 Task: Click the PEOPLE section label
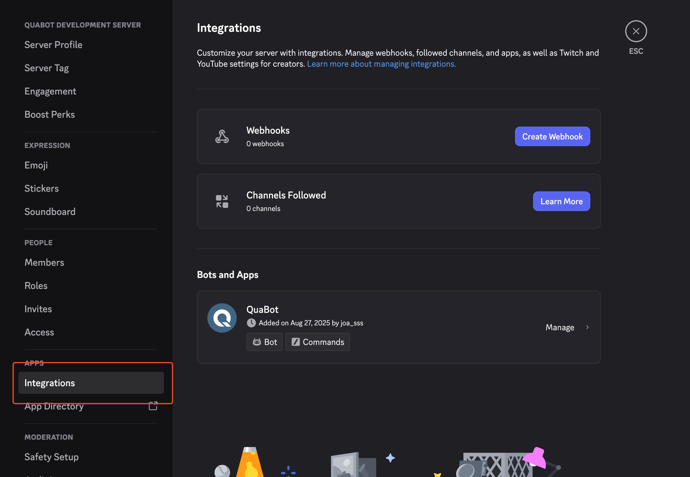tap(39, 243)
